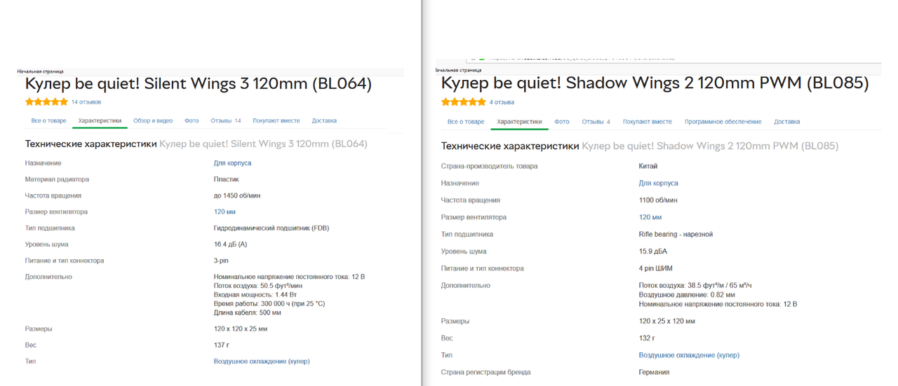The height and width of the screenshot is (386, 898).
Task: Click 'Пластик' material value
Action: click(227, 179)
